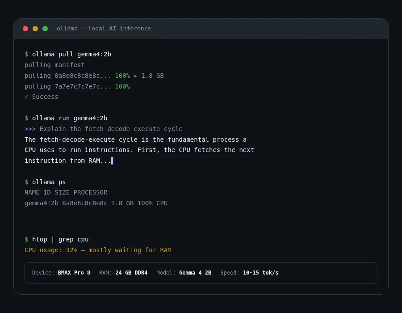Click the 'gemma4:2b 8a8e8c8c8e8c' process row

(96, 203)
